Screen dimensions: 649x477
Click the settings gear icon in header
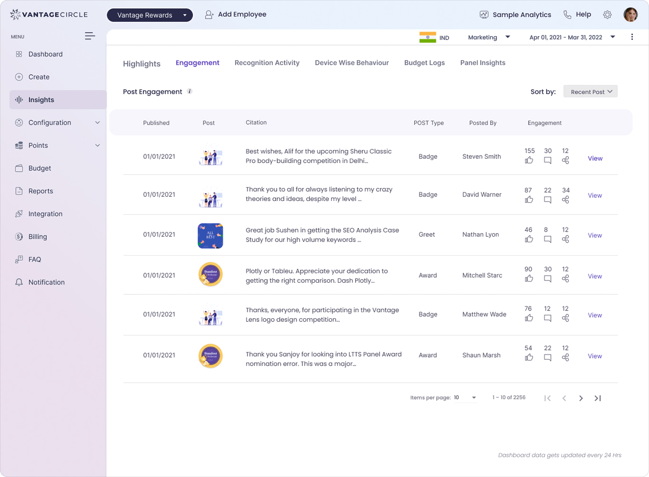607,15
